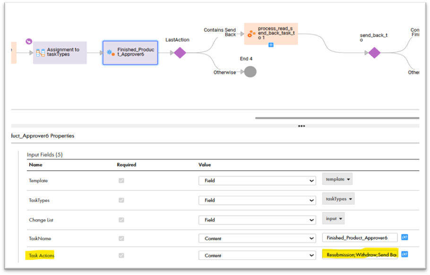430x275 pixels.
Task: Click the TaskTypes row name
Action: click(x=39, y=200)
